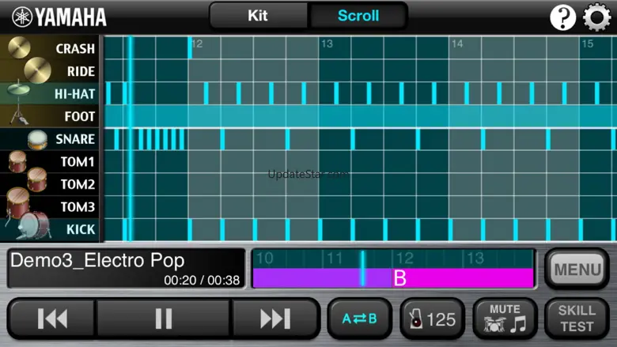Switch to the Scroll tab
Viewport: 617px width, 347px height.
tap(358, 16)
